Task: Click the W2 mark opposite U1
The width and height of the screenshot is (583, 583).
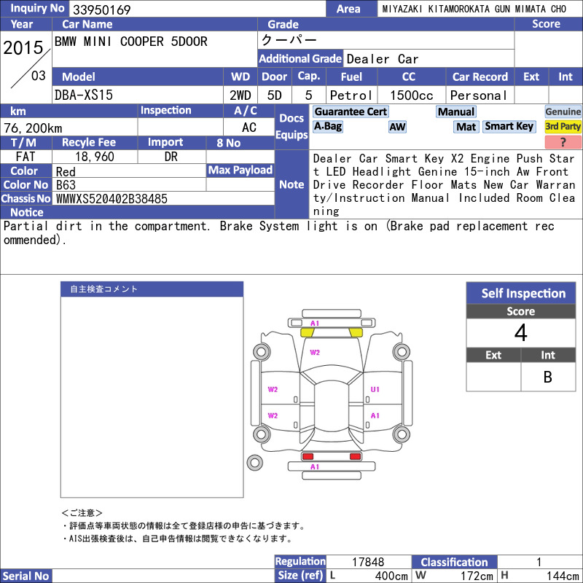Action: [x=273, y=389]
